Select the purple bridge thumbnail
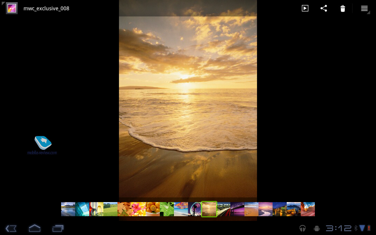376x235 pixels. pos(237,209)
